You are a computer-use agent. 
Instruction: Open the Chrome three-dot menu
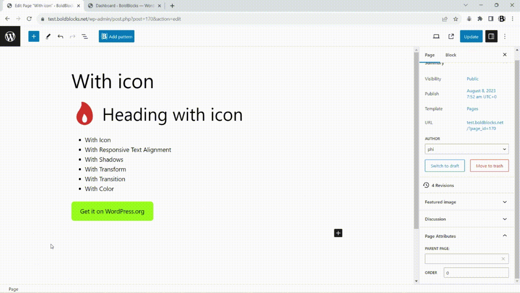click(513, 19)
